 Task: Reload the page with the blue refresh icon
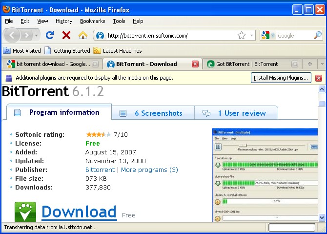click(50, 35)
